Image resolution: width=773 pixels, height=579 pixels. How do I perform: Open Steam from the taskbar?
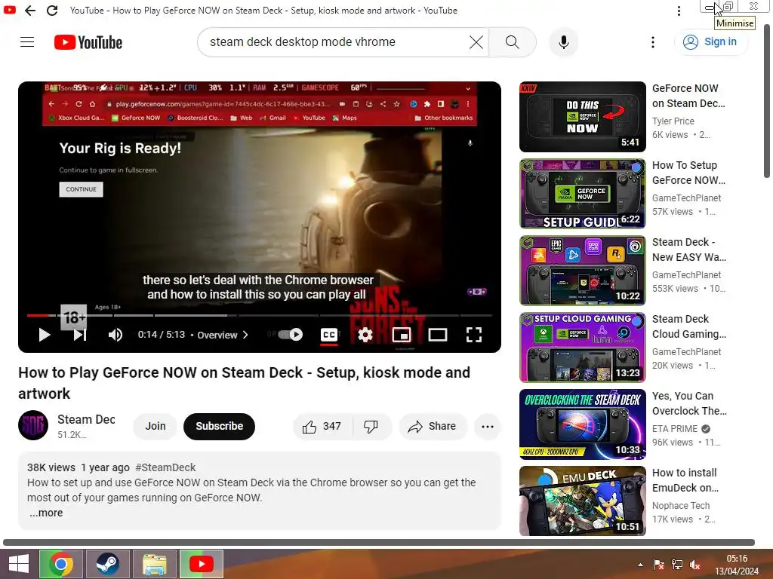point(107,564)
